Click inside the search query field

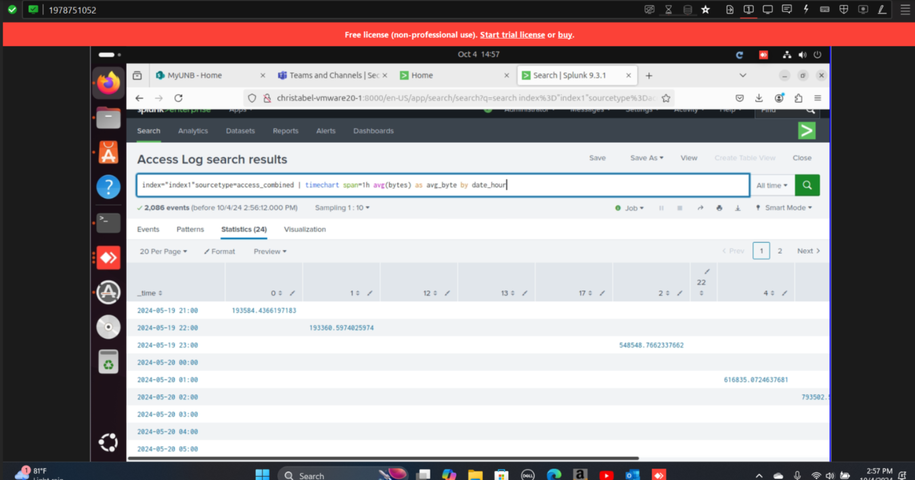[x=440, y=185]
